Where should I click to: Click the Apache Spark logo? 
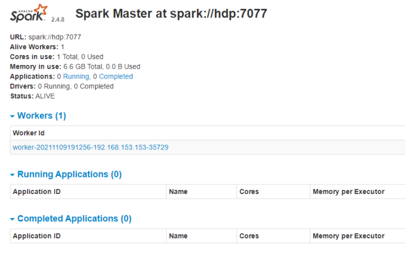(29, 13)
